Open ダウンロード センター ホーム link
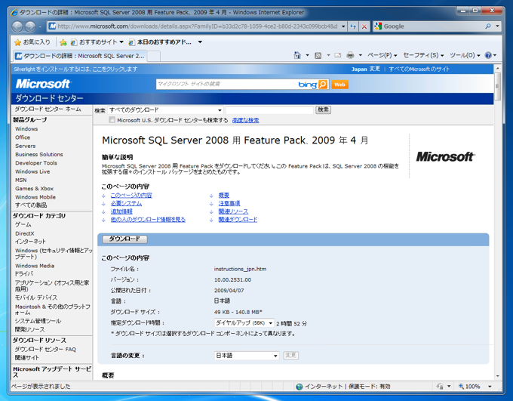Viewport: 513px width, 401px height. coord(48,109)
